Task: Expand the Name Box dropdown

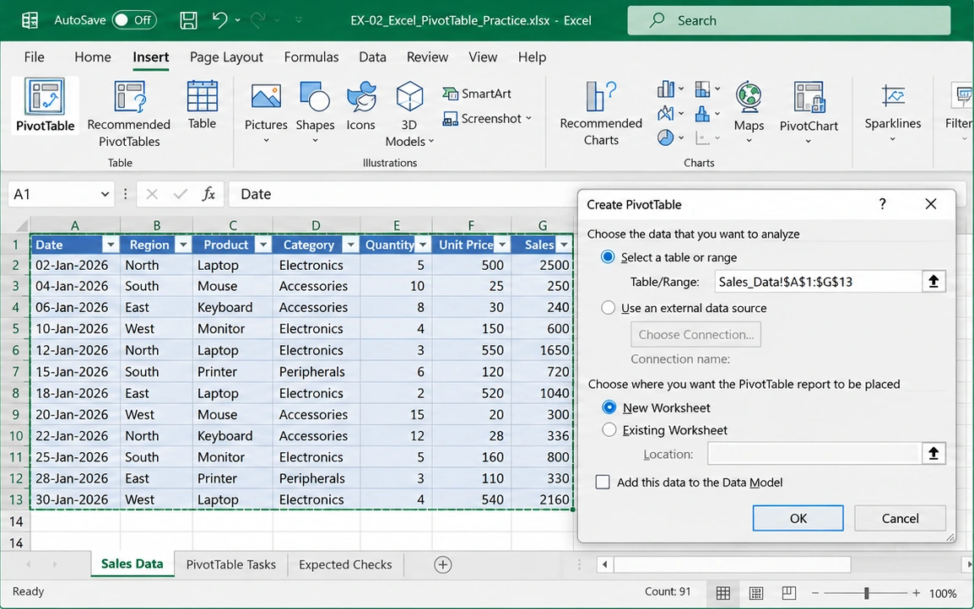Action: tap(105, 194)
